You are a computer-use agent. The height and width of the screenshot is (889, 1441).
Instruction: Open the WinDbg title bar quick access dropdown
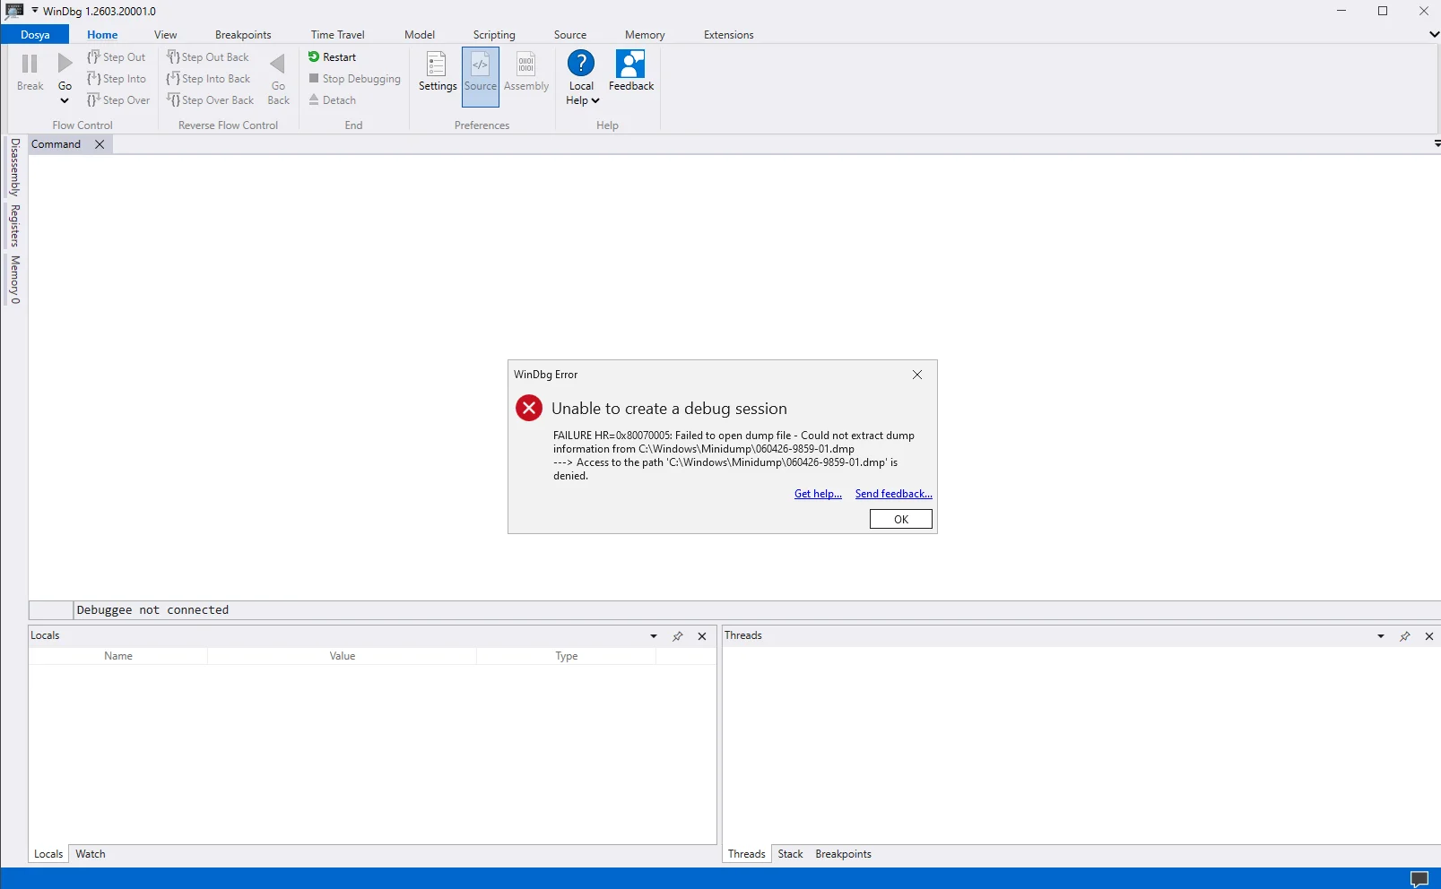tap(35, 10)
